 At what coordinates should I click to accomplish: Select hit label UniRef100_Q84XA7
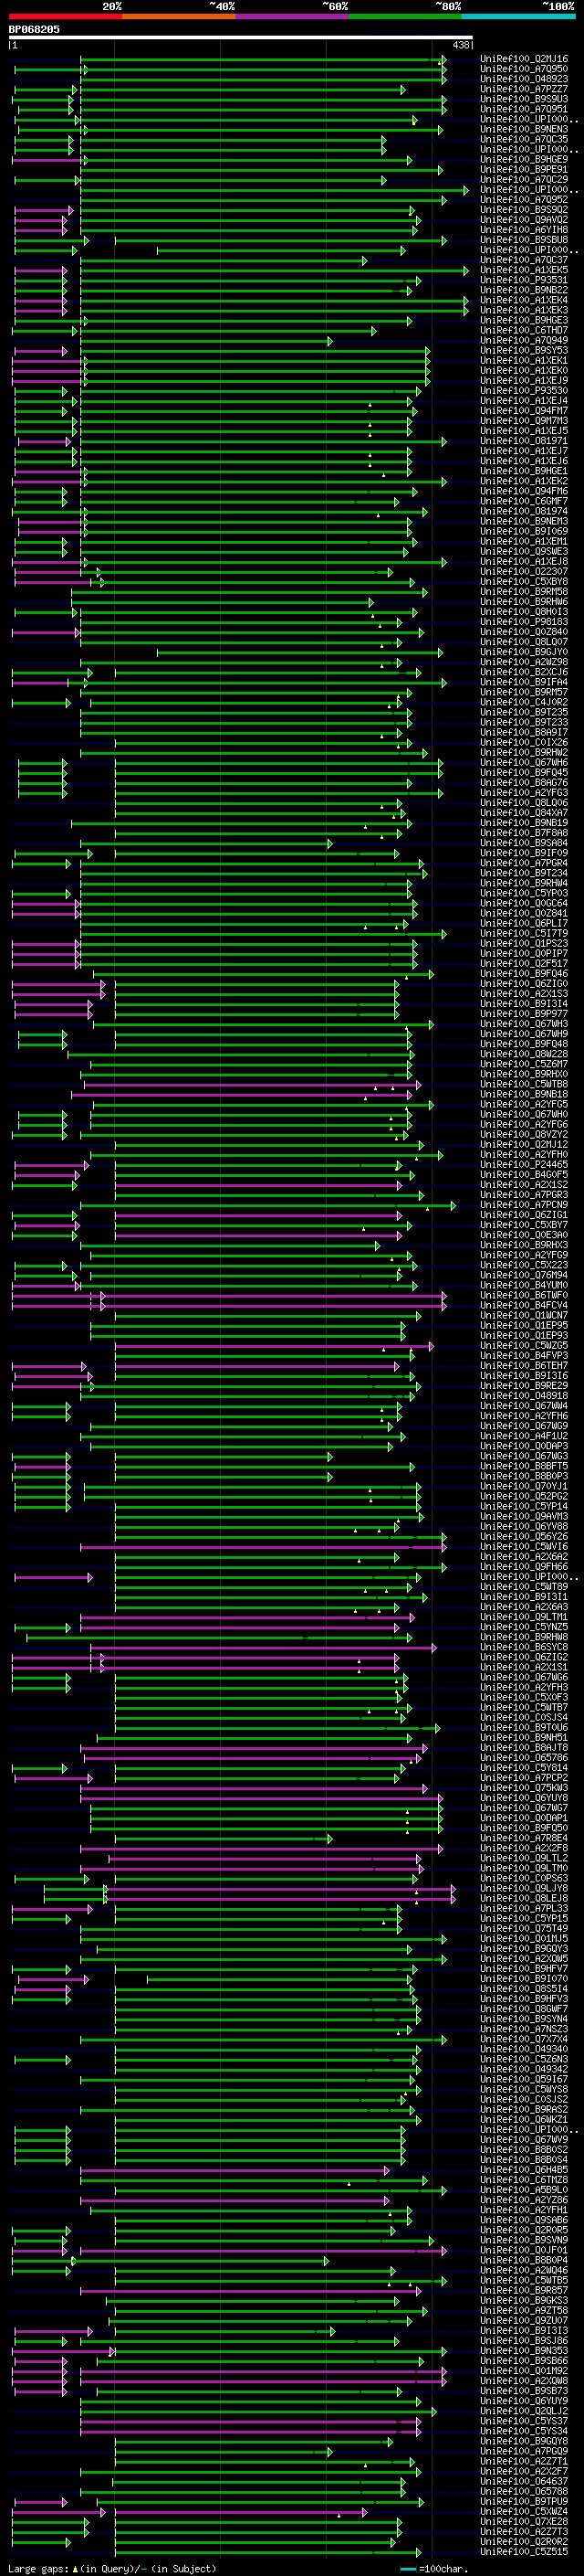(x=524, y=813)
